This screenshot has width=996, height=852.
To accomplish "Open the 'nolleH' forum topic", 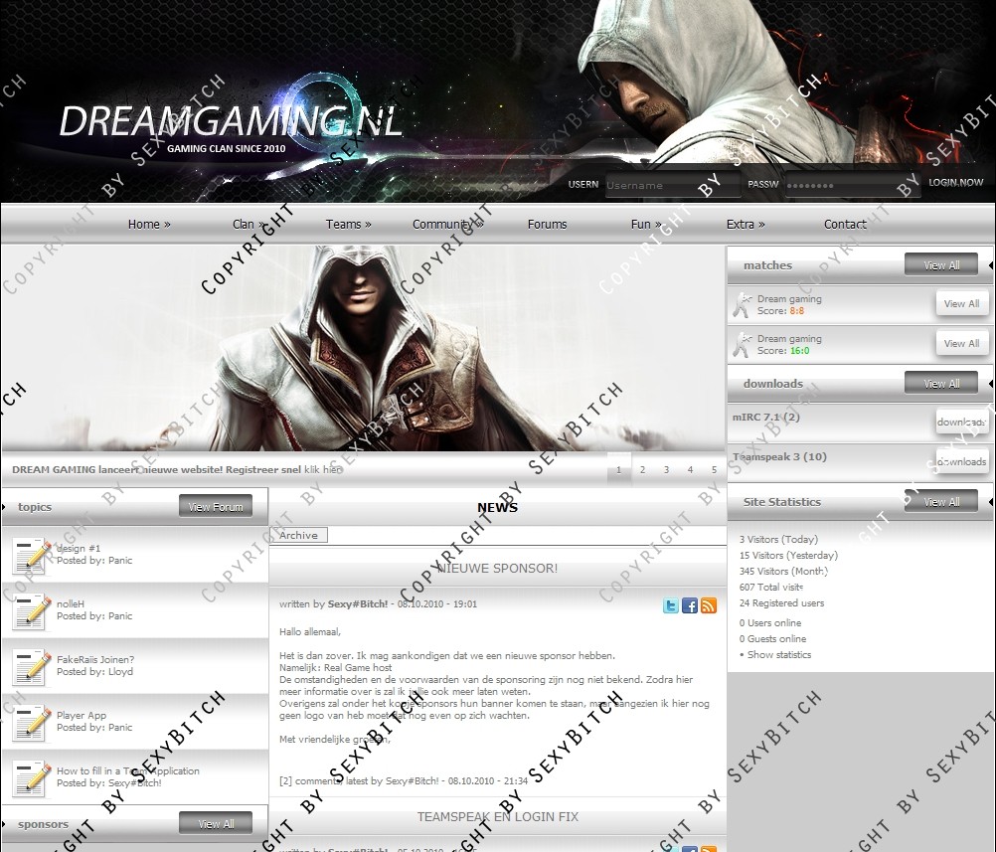I will click(x=71, y=603).
